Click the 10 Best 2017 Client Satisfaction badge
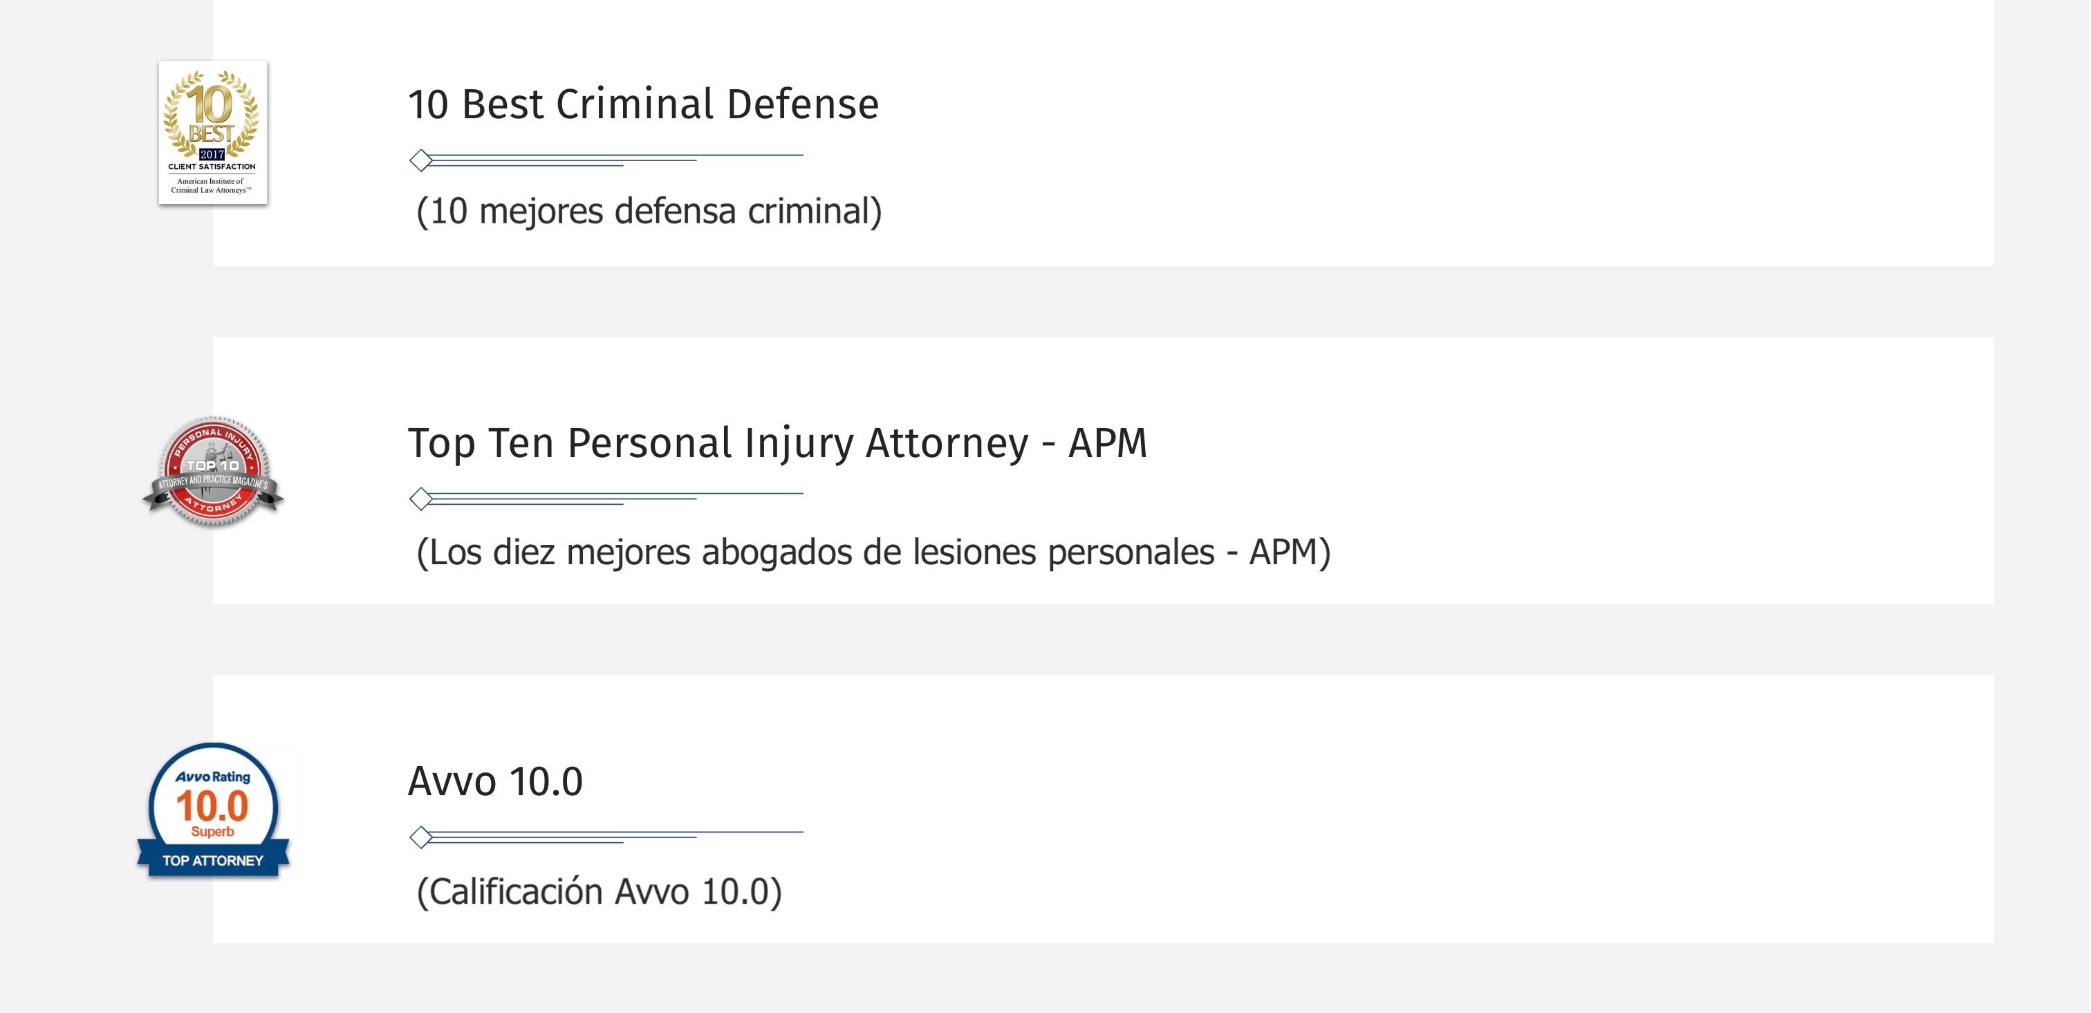Viewport: 2091px width, 1013px height. (x=213, y=132)
